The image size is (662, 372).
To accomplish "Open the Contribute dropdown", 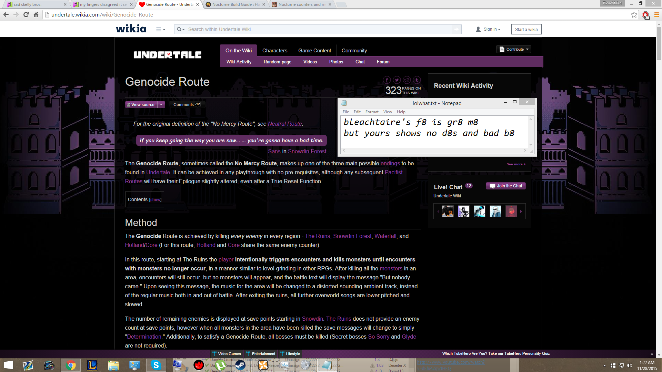I will 514,49.
